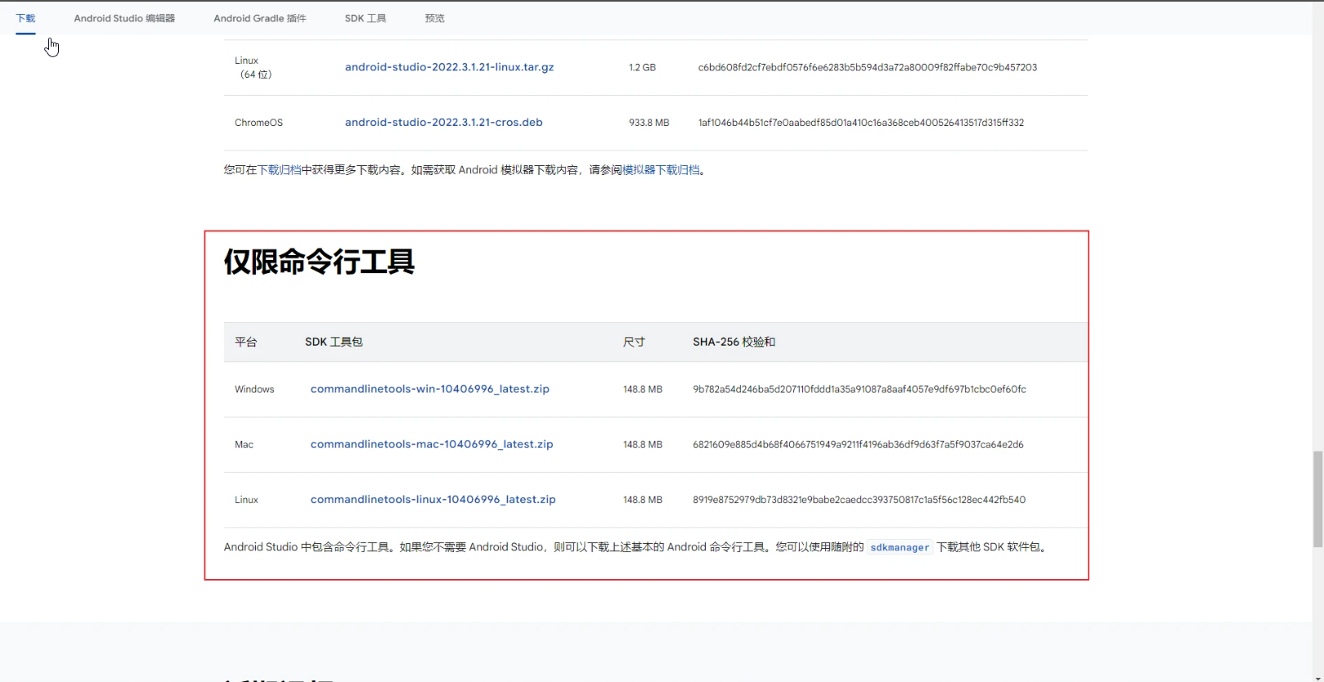Download android-studio-2022.3.1.21-linux.tar.gz
This screenshot has width=1324, height=682.
pos(449,67)
